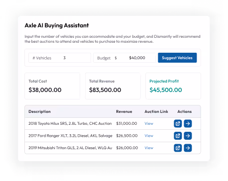Viewport: 228px width, 181px height.
Task: Open external link icon for Toyota Hilux row
Action: point(178,123)
